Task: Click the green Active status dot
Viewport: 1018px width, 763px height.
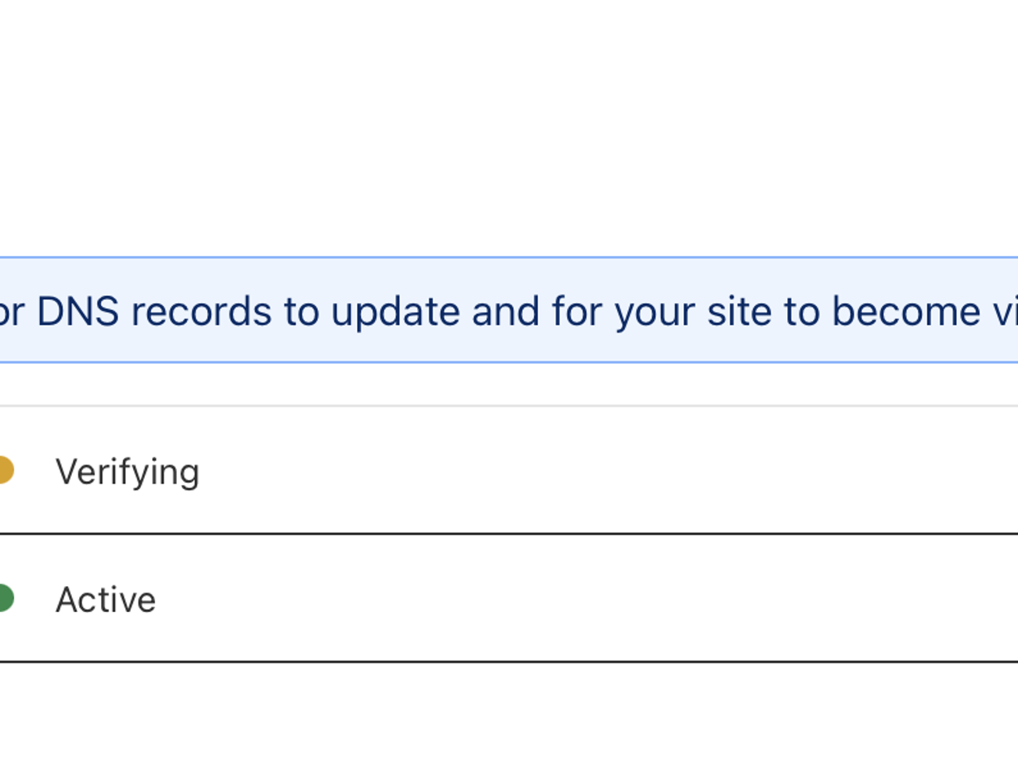Action: click(x=5, y=599)
